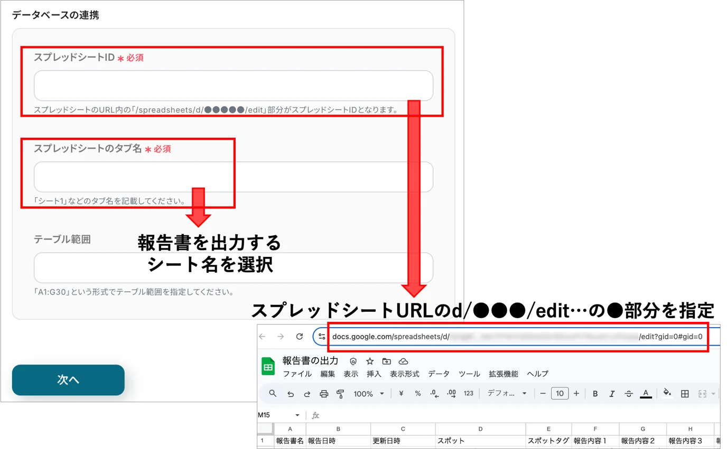Click the browser URL address bar
The height and width of the screenshot is (449, 727).
pyautogui.click(x=518, y=336)
